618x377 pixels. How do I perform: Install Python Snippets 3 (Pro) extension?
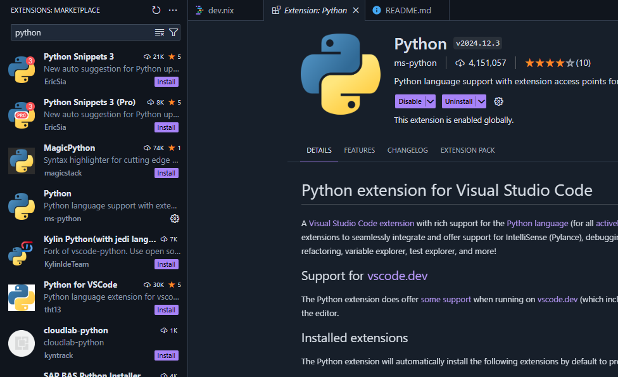(x=167, y=127)
